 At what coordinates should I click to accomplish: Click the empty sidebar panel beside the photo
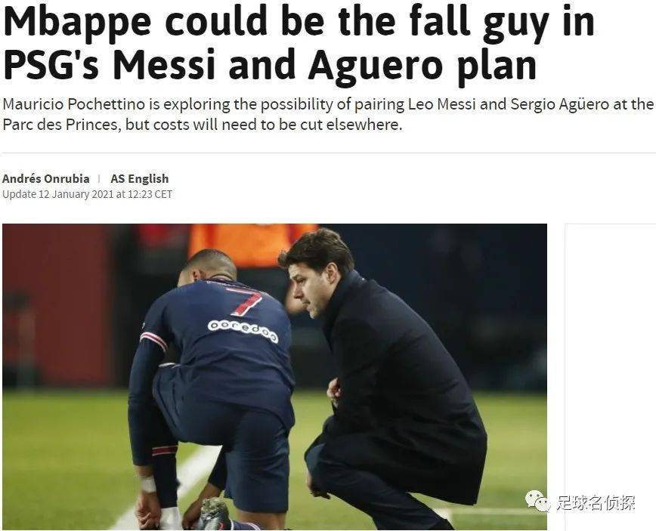(611, 376)
